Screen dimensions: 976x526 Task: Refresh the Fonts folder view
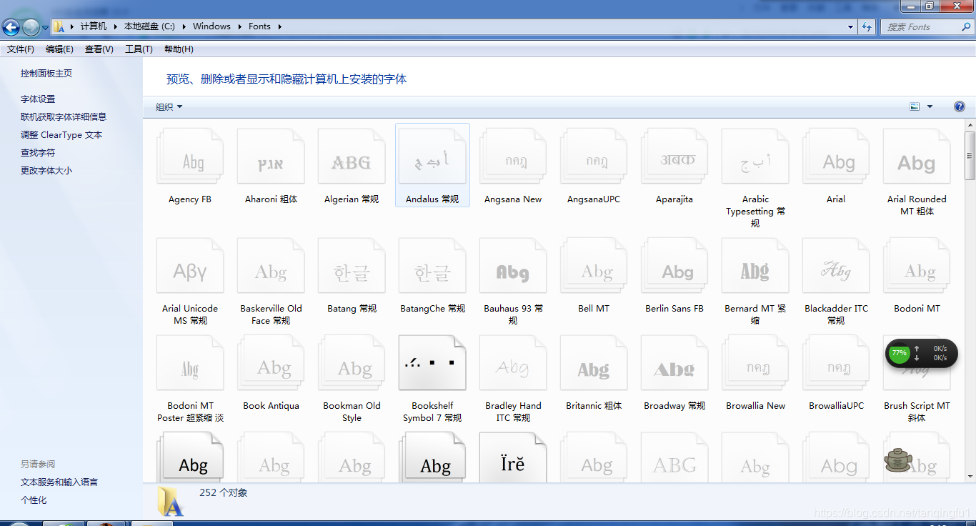click(867, 26)
